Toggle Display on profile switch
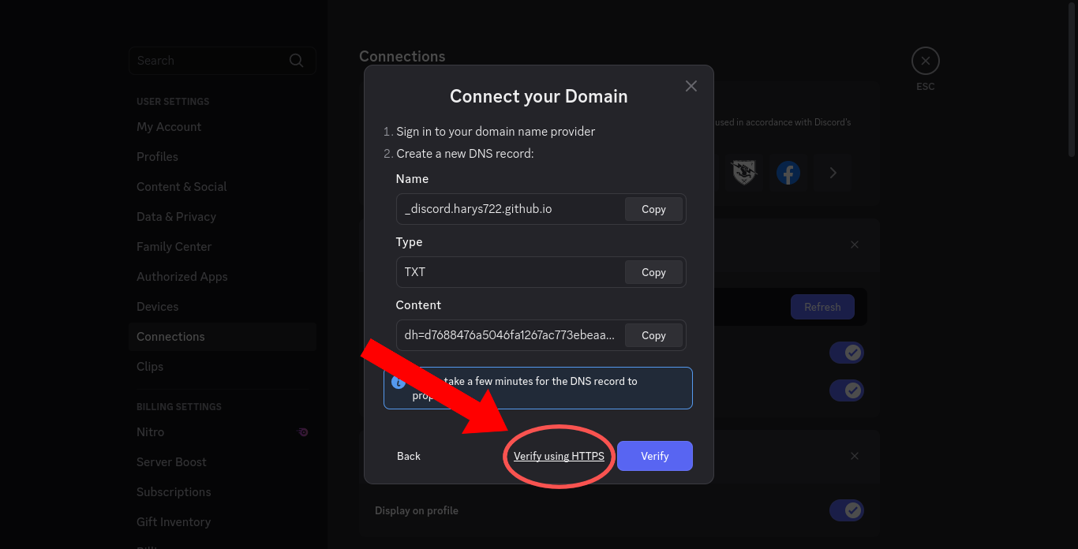This screenshot has width=1078, height=549. tap(847, 510)
